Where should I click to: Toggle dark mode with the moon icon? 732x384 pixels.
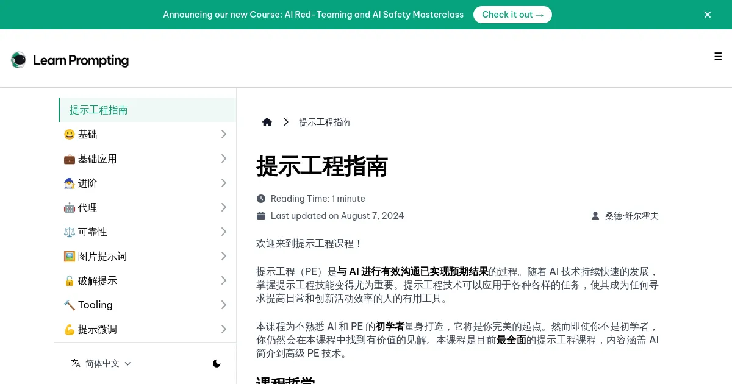217,363
